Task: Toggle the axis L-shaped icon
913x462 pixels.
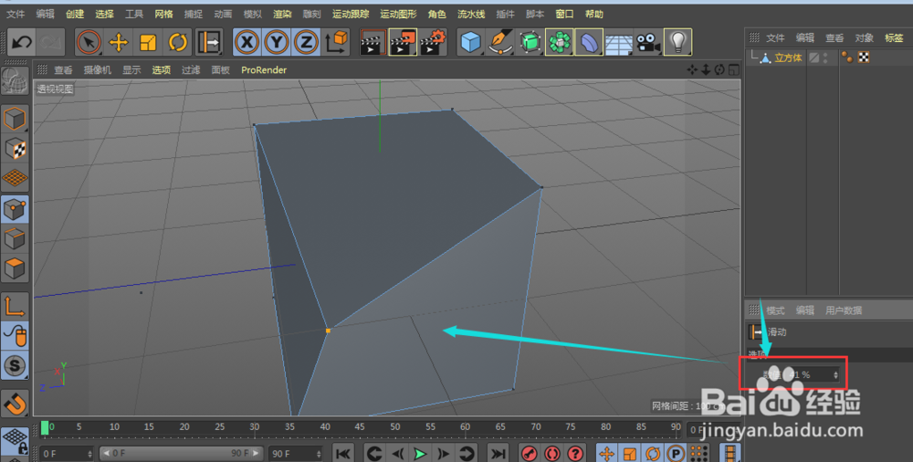Action: 15,306
